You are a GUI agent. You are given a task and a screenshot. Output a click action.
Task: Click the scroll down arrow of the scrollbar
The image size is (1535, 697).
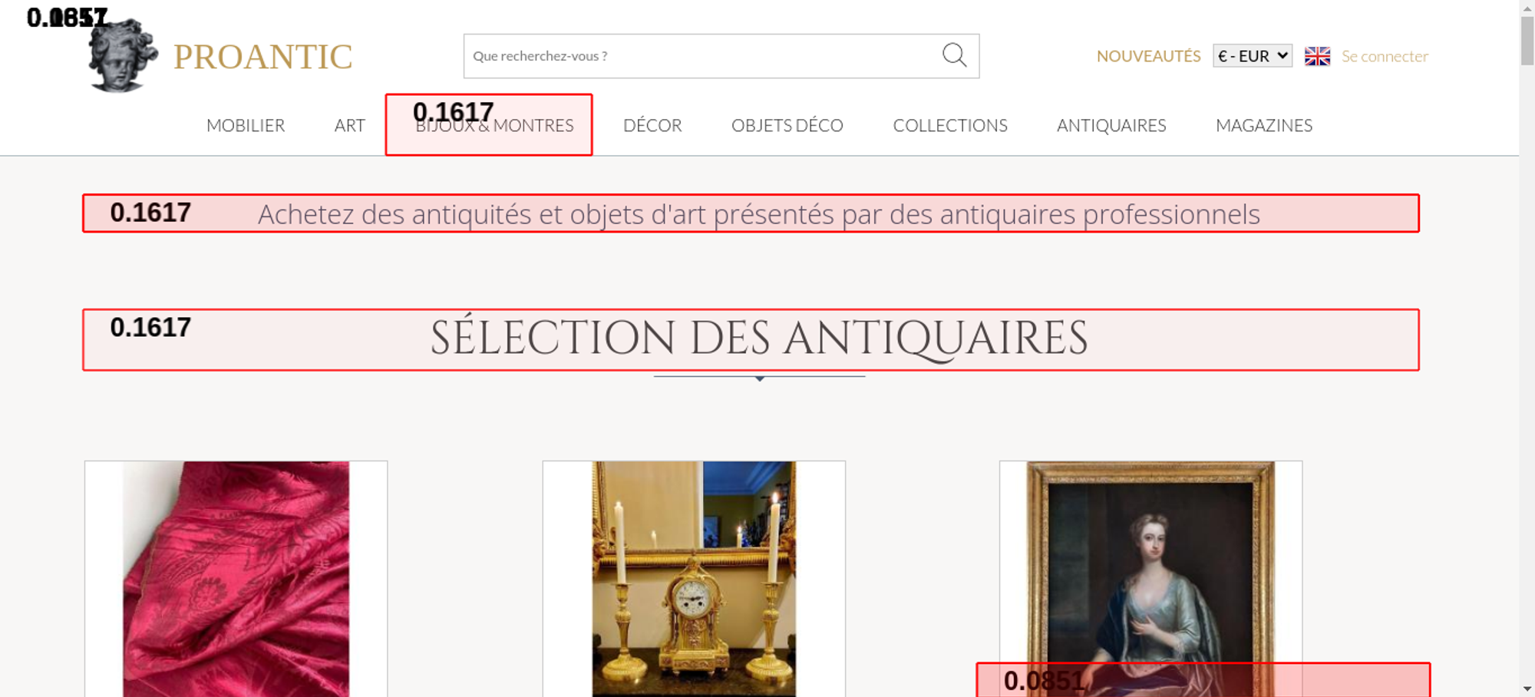point(1527,689)
